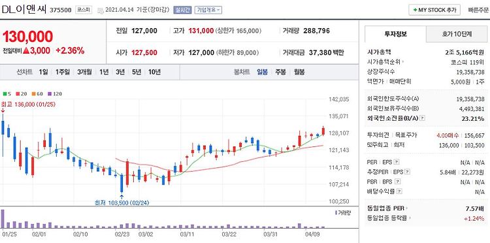The height and width of the screenshot is (243, 490).
Task: Click the 상한가 165,000 text
Action: (x=238, y=31)
